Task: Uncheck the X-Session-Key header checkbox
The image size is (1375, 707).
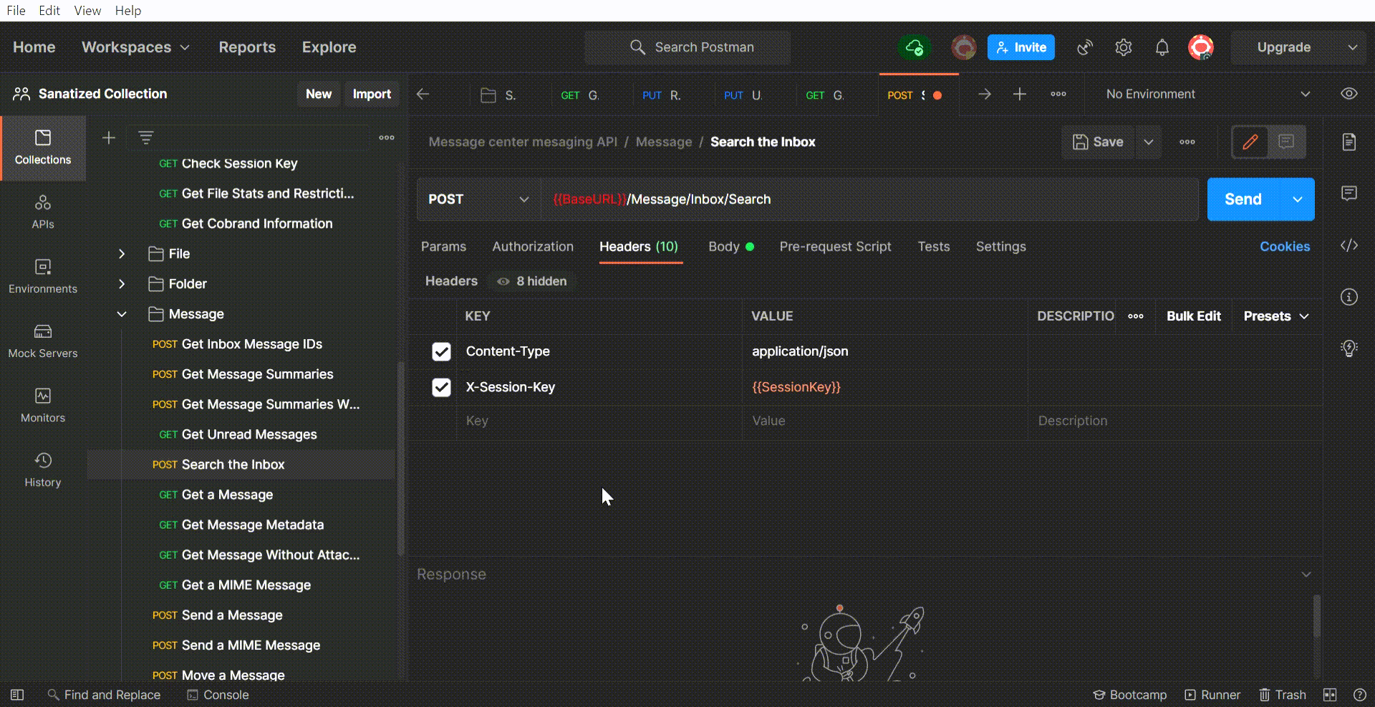Action: point(441,387)
